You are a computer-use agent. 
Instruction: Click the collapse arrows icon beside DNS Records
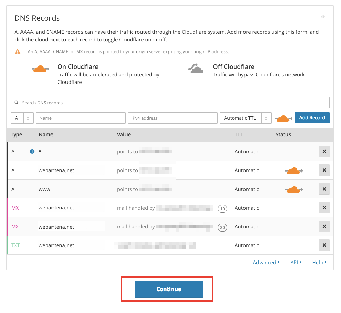click(323, 17)
